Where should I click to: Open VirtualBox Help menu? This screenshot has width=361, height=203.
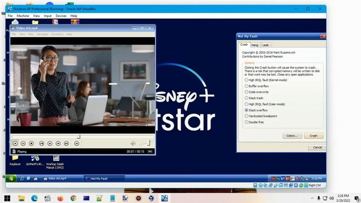pyautogui.click(x=74, y=16)
